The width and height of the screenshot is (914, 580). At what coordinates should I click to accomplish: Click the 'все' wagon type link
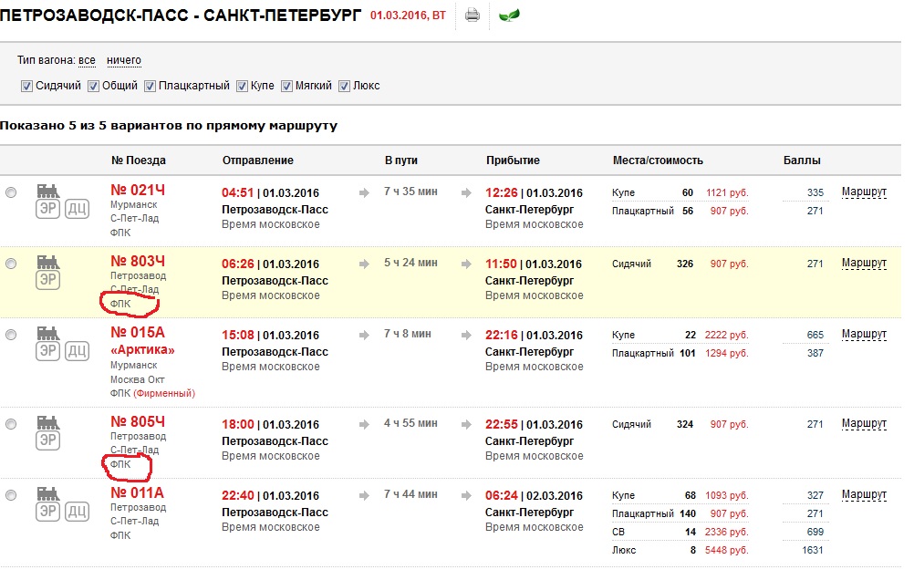point(87,60)
